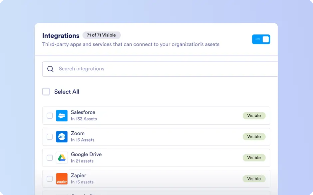Click Visible badge for Google Drive
The image size is (313, 195).
[x=254, y=158]
